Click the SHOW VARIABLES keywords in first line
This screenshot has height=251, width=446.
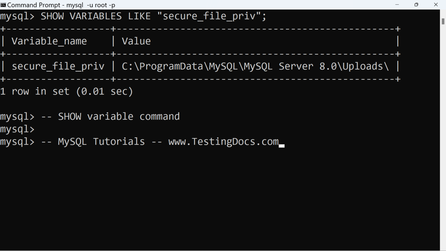(81, 16)
